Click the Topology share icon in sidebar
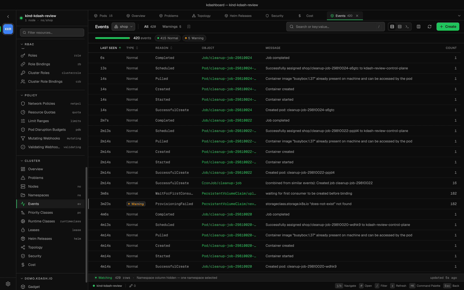 click(23, 247)
